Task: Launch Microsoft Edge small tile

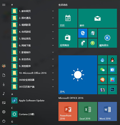Action: pos(83,33)
